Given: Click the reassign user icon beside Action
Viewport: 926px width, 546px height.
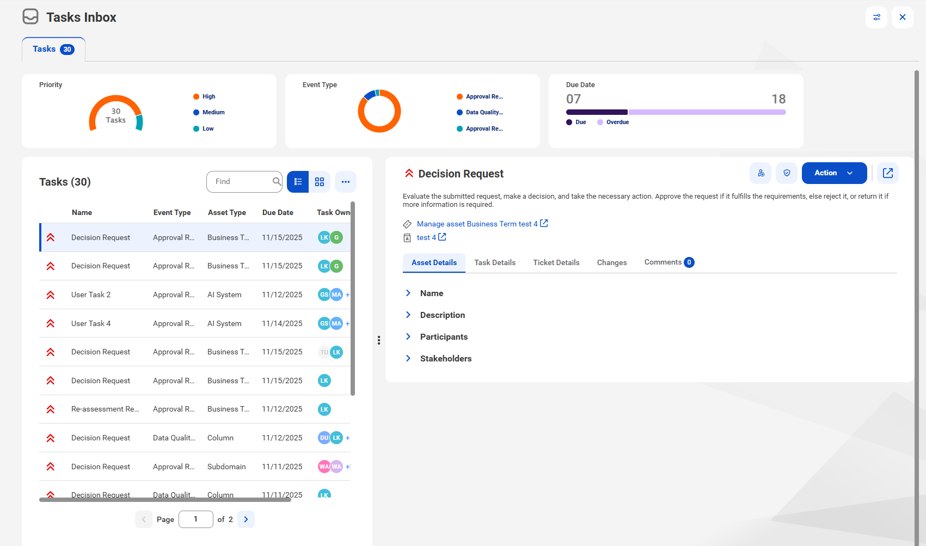Looking at the screenshot, I should tap(761, 173).
